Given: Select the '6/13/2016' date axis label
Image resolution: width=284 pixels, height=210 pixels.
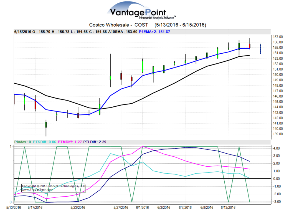Looking at the screenshot, I should click(228, 207).
